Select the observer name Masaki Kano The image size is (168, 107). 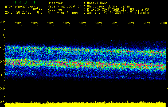pos(97,3)
